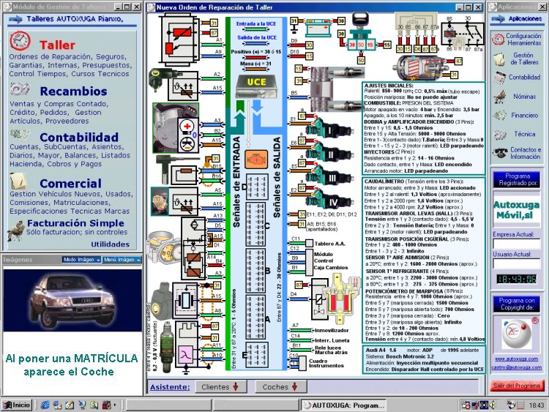Open Financiero in Aplicaciones panel
The width and height of the screenshot is (549, 412).
pyautogui.click(x=515, y=115)
